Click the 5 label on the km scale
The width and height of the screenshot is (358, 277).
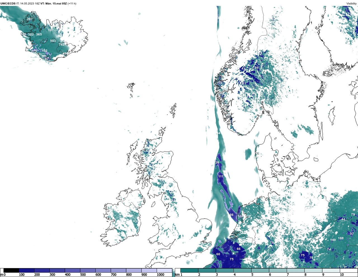(x=252, y=275)
